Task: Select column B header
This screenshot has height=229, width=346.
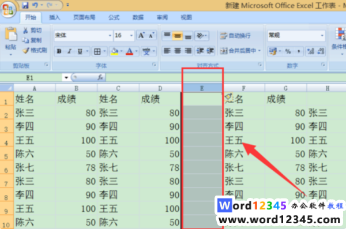Action: click(x=76, y=88)
